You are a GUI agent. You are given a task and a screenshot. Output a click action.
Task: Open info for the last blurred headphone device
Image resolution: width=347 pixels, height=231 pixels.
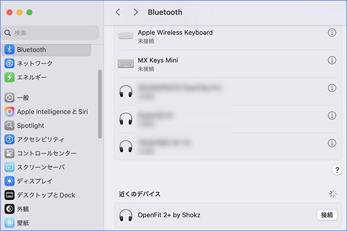point(332,143)
